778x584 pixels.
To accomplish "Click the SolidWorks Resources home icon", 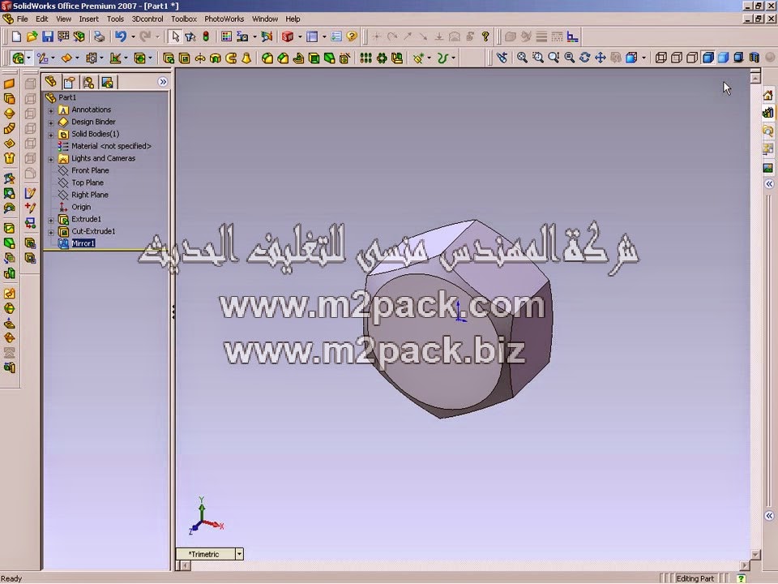I will (768, 95).
